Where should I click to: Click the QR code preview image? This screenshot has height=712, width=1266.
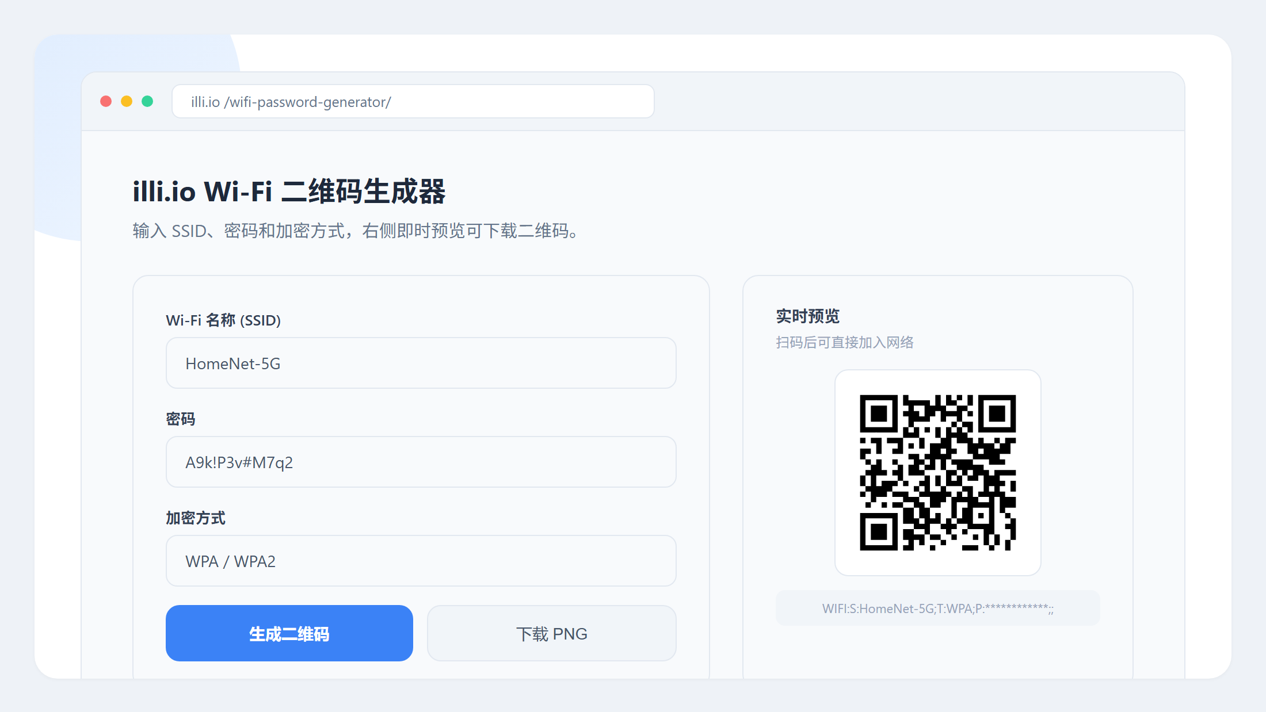click(938, 473)
